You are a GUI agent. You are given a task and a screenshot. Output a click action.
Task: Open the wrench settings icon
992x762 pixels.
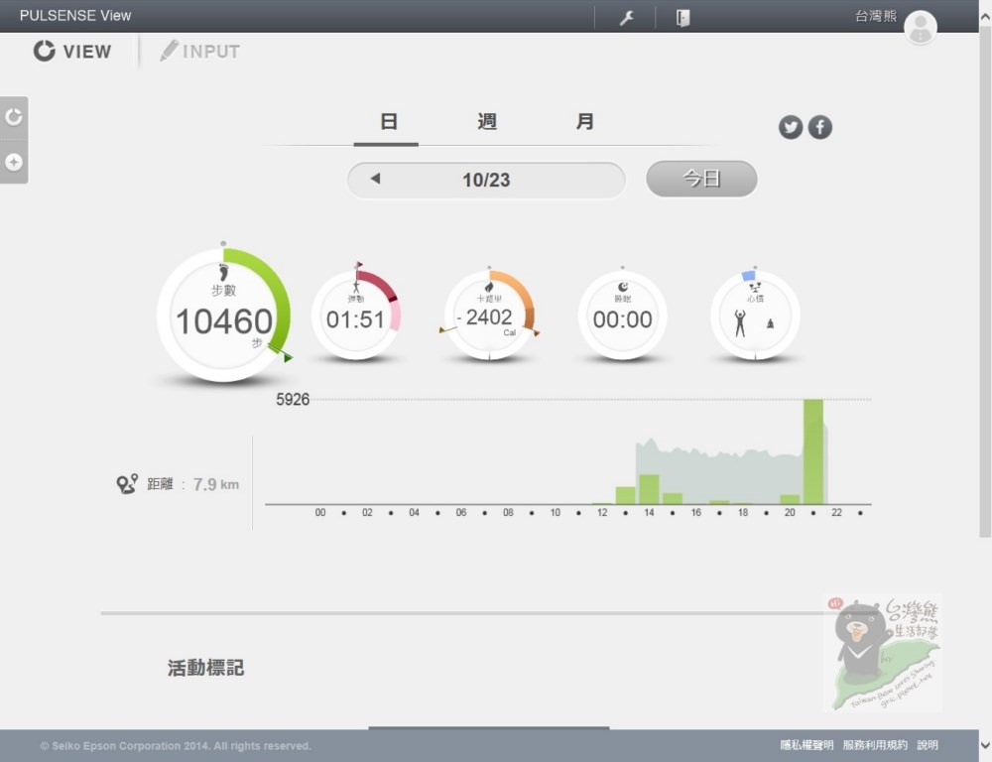coord(626,18)
